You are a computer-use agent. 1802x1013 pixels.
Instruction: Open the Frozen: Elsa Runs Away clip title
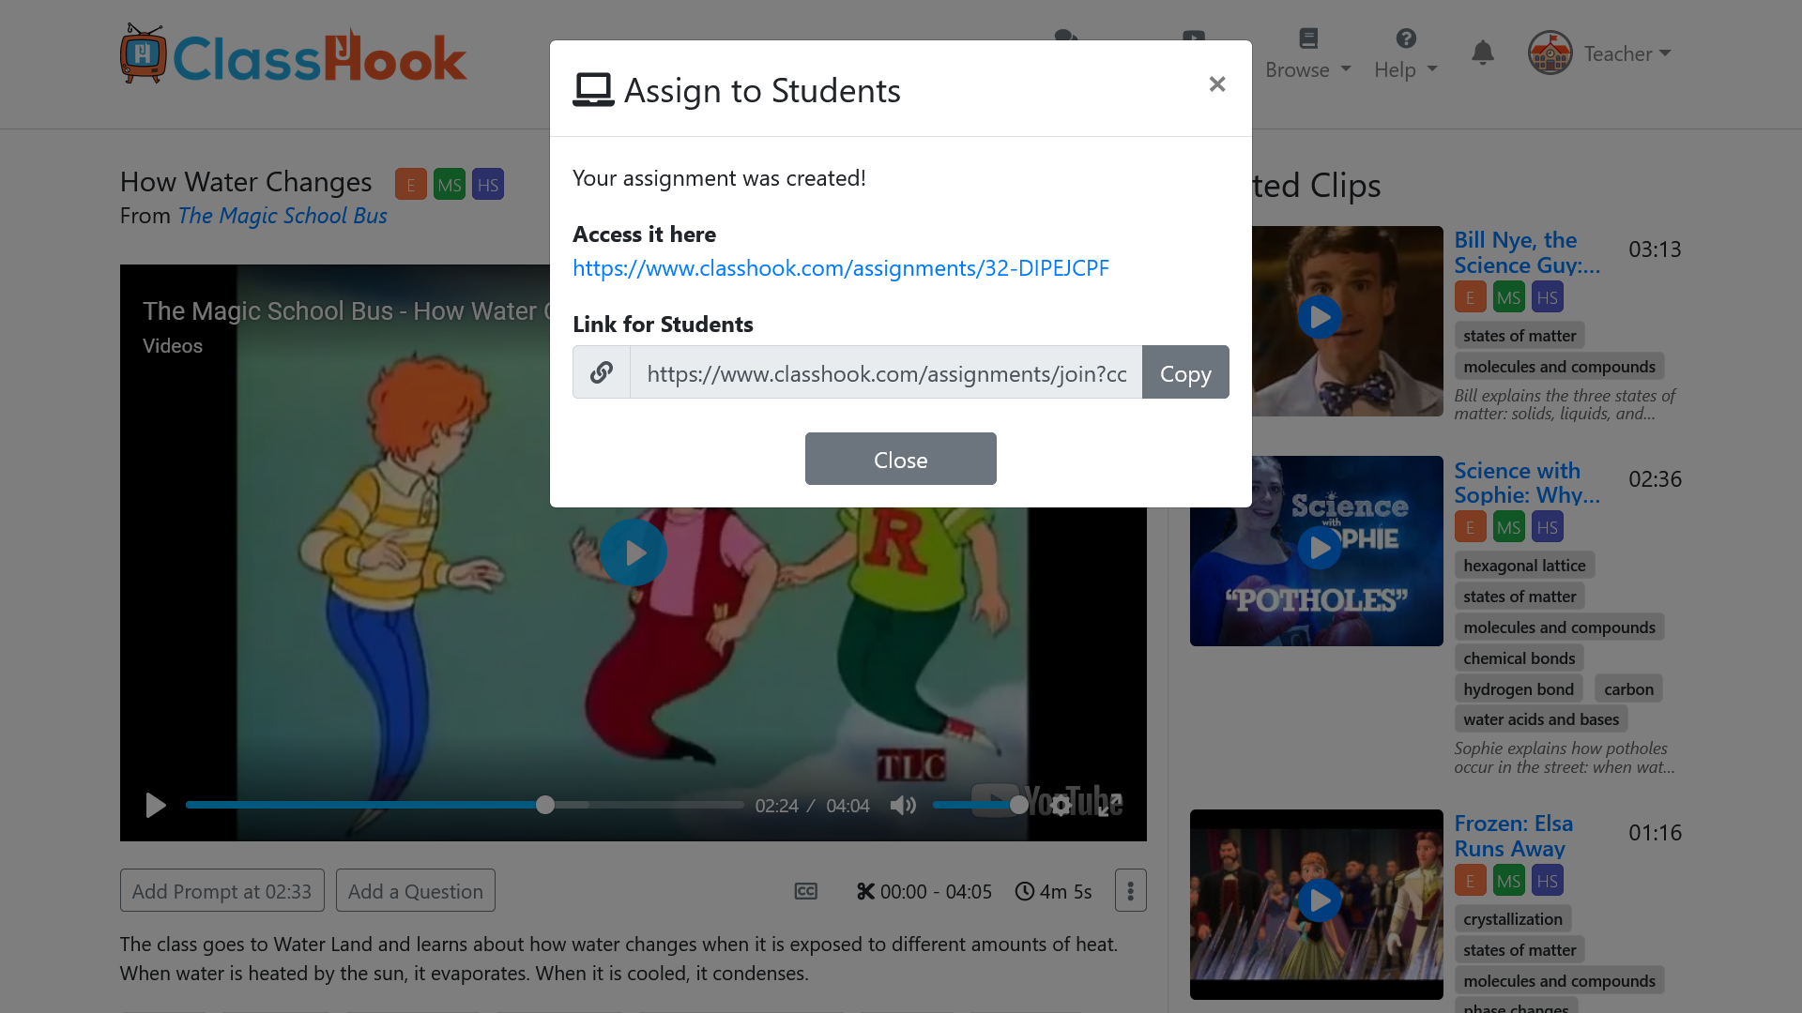1513,836
